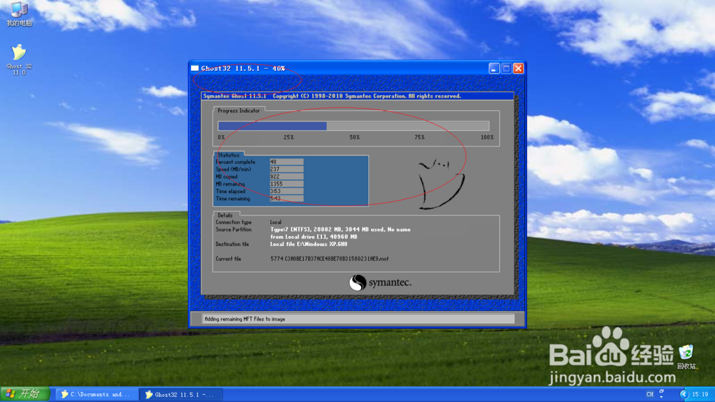
Task: Click the Details group label
Action: [225, 215]
